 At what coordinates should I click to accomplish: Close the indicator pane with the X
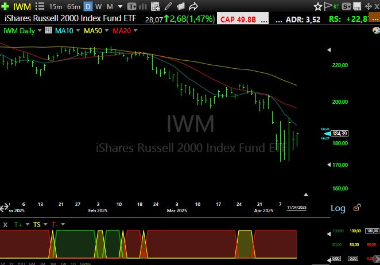pyautogui.click(x=5, y=225)
